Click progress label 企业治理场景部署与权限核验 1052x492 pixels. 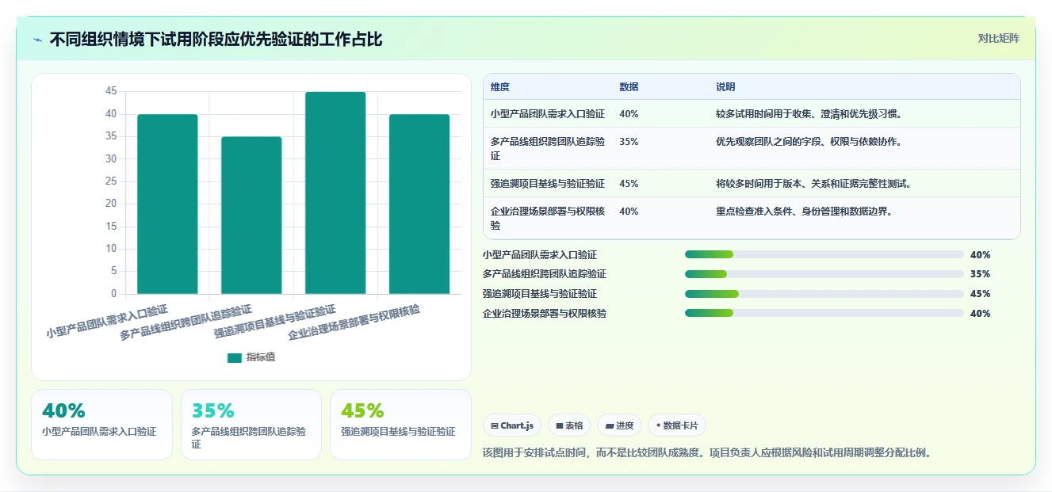click(545, 314)
